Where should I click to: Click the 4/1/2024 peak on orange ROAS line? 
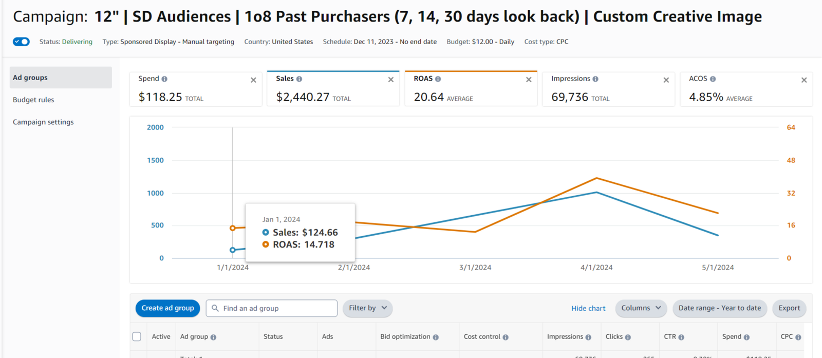(x=596, y=178)
